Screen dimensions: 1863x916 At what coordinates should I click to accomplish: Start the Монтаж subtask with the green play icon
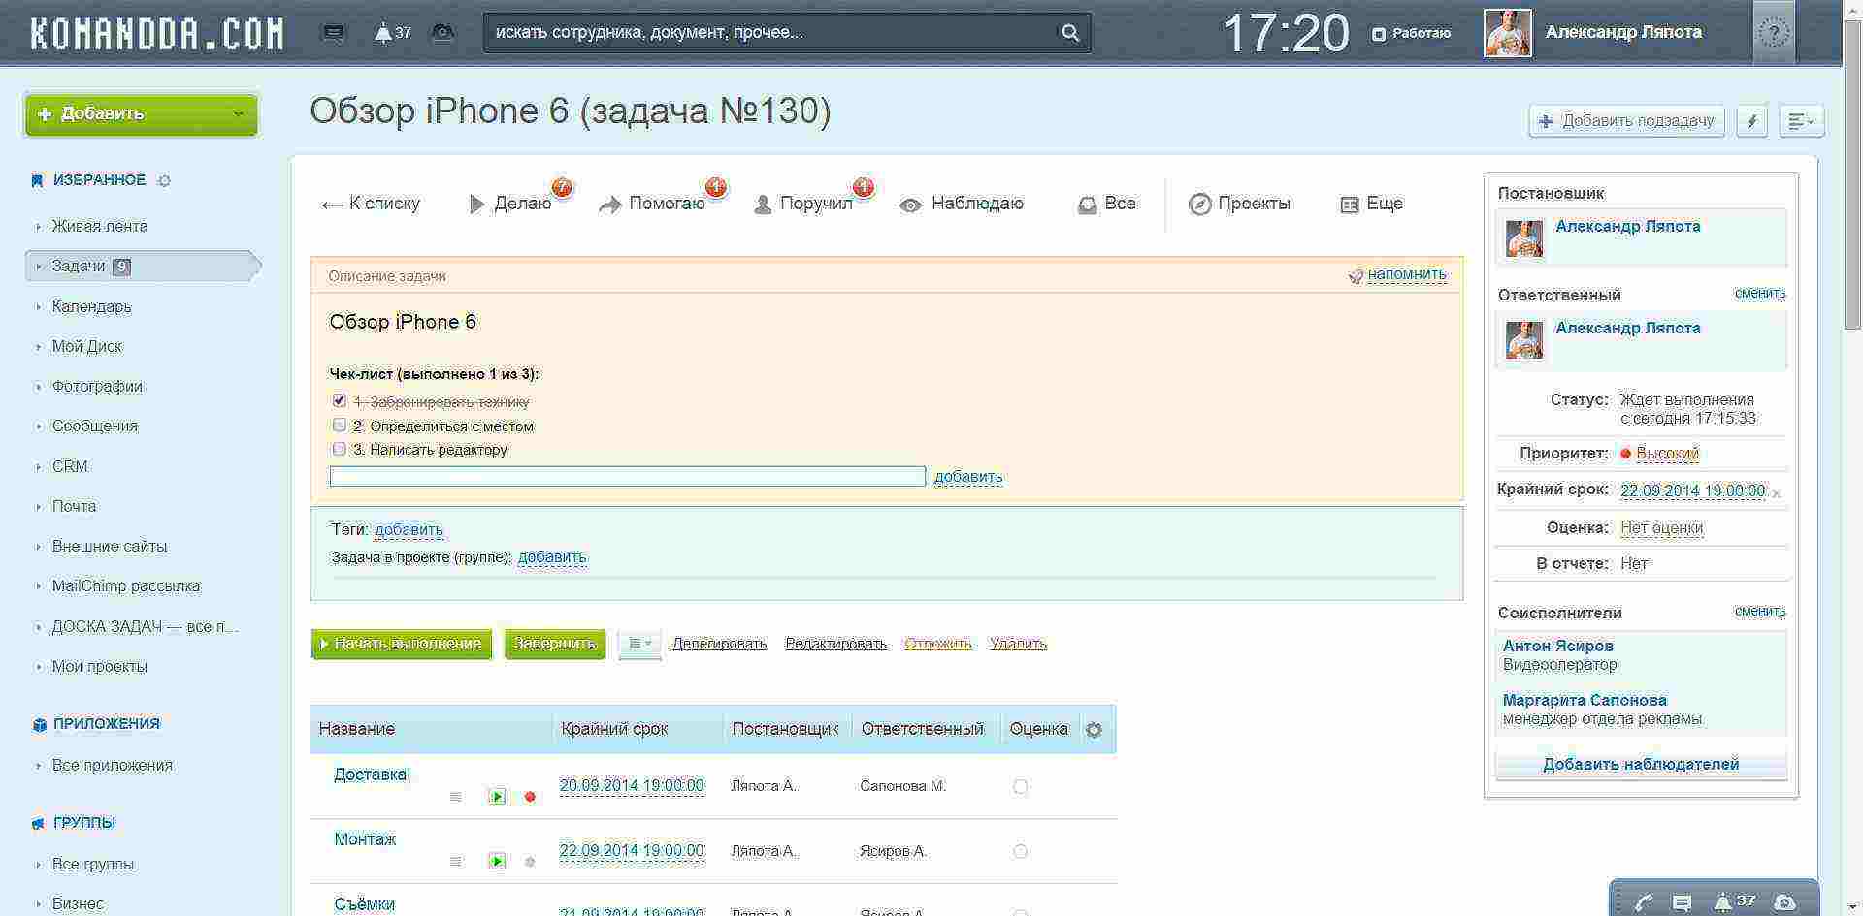click(x=497, y=861)
